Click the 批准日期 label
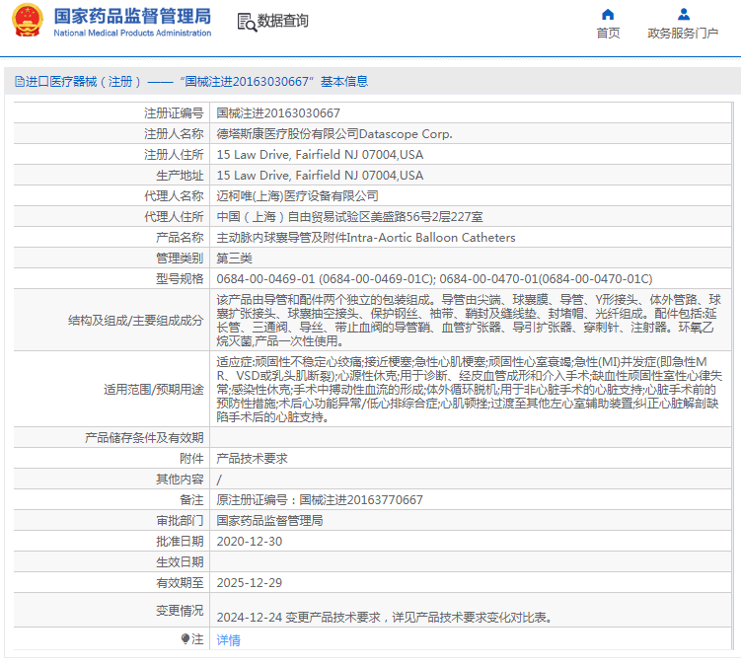 (x=180, y=542)
